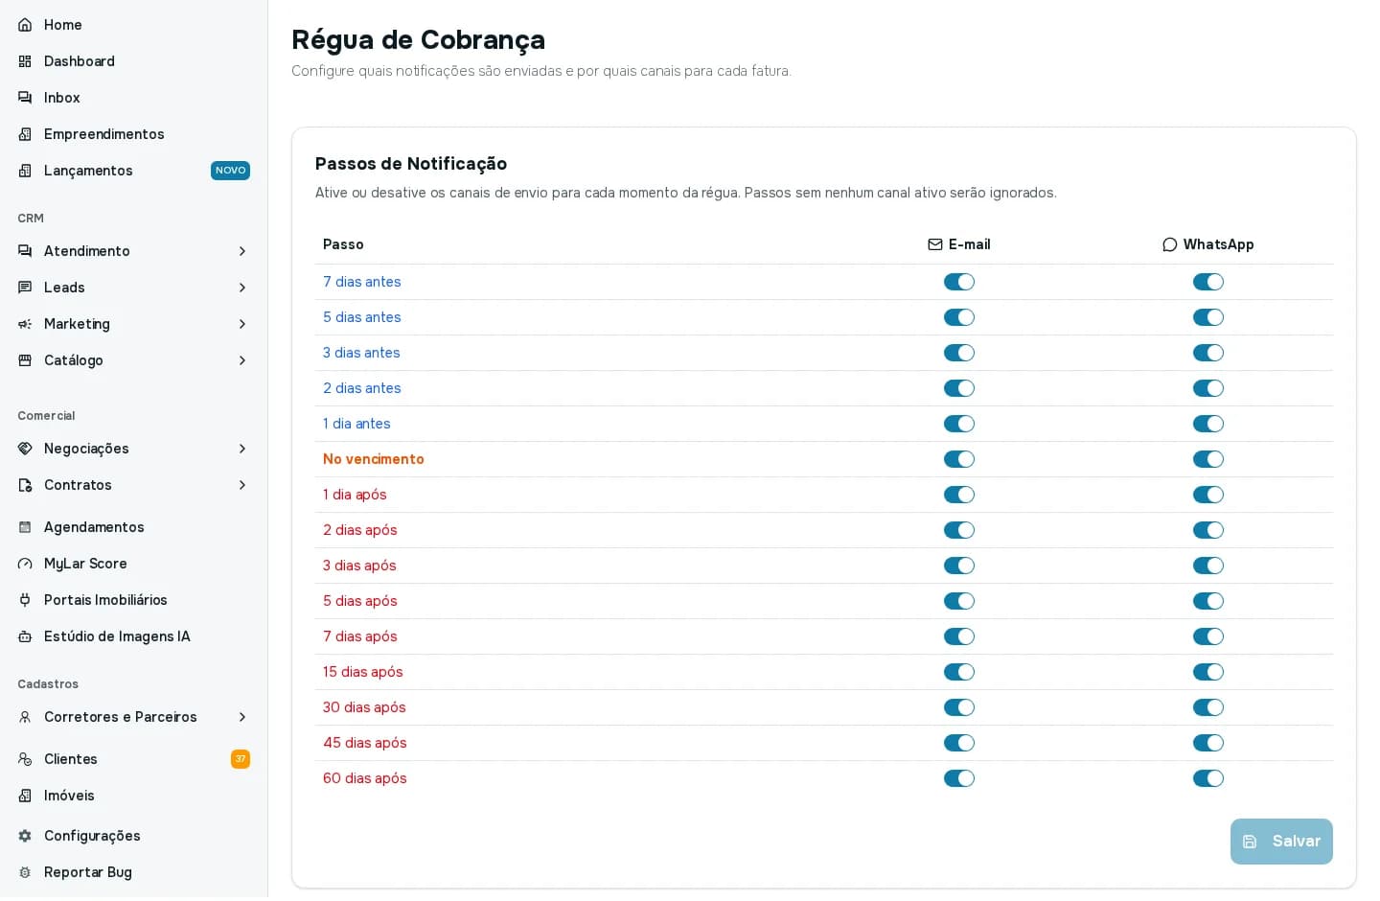This screenshot has height=901, width=1380.
Task: Click the Empreendimentos building icon
Action: [25, 134]
